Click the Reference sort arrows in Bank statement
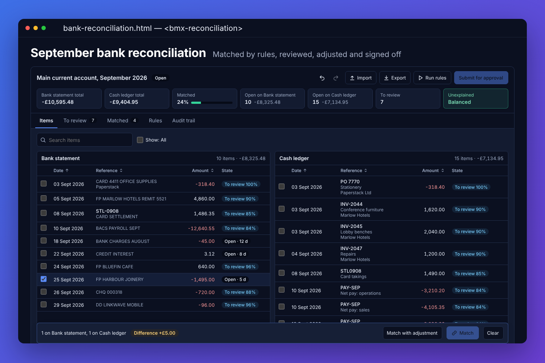Viewport: 545px width, 363px height. click(121, 171)
